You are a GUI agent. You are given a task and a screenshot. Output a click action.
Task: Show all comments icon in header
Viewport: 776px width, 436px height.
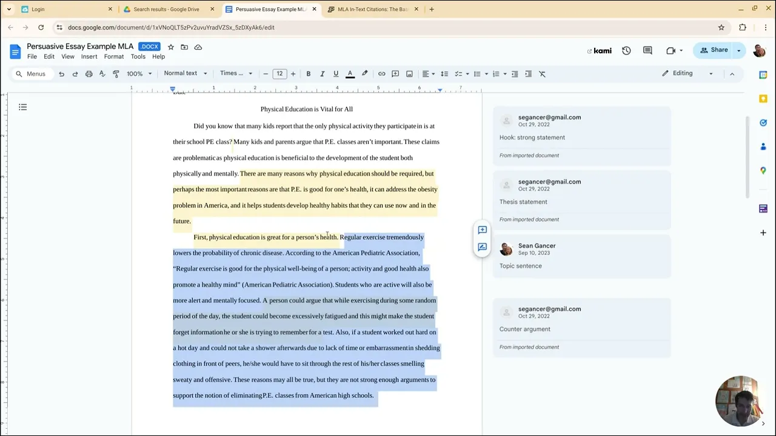(x=647, y=50)
